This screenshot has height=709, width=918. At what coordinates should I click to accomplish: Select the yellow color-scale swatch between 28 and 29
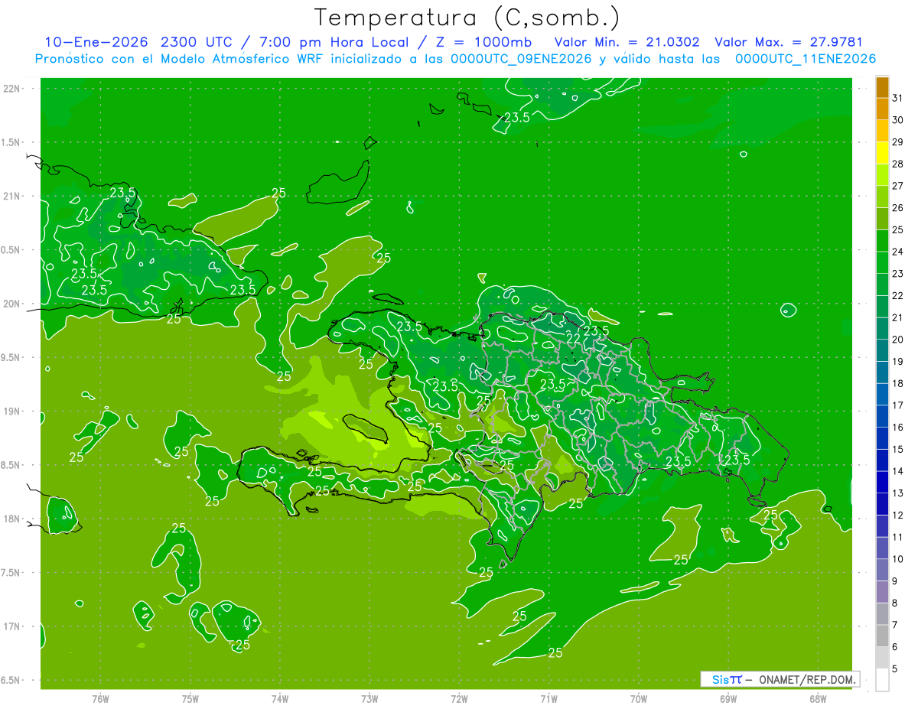coord(882,152)
